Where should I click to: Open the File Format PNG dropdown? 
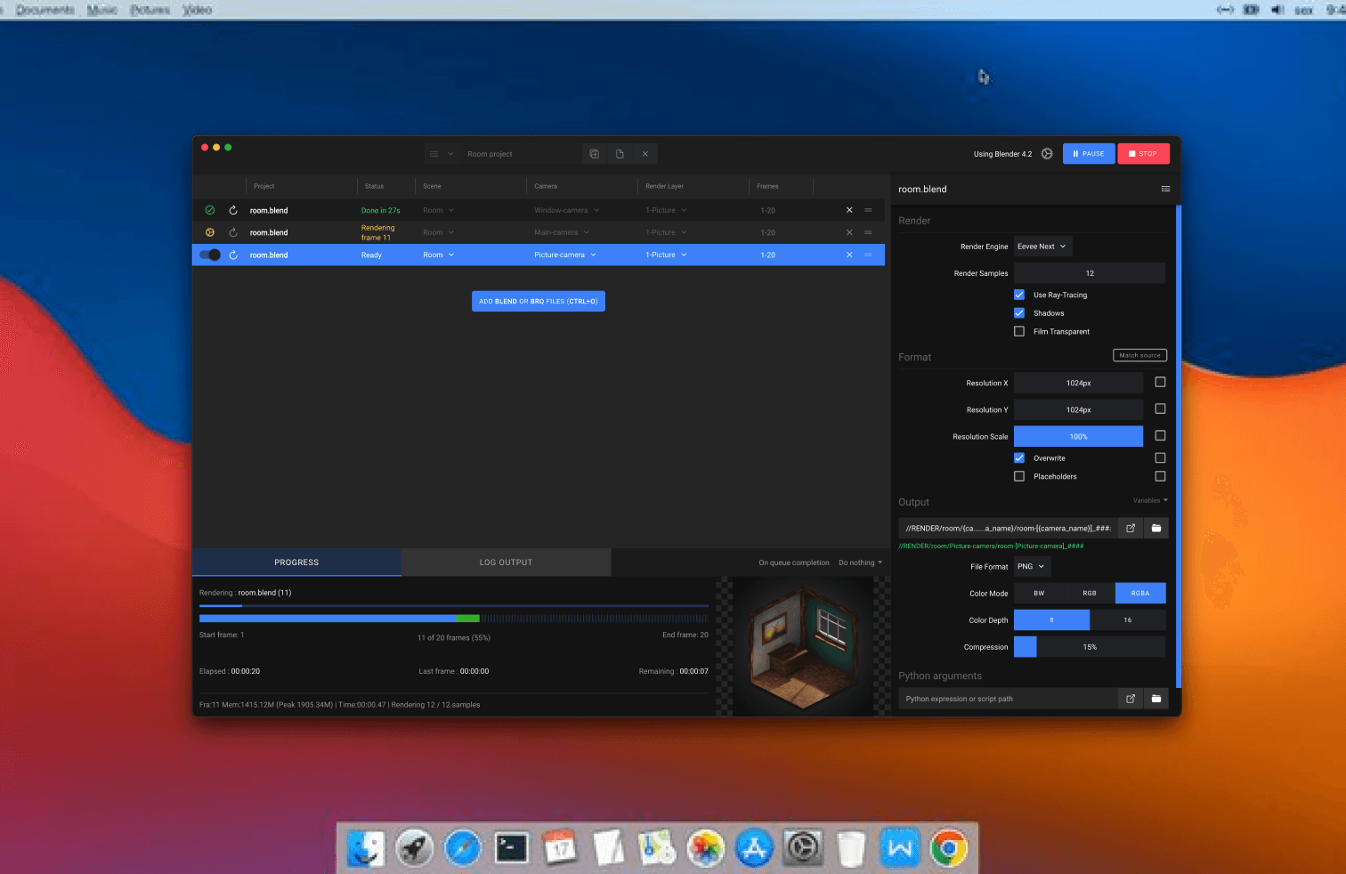[1032, 566]
